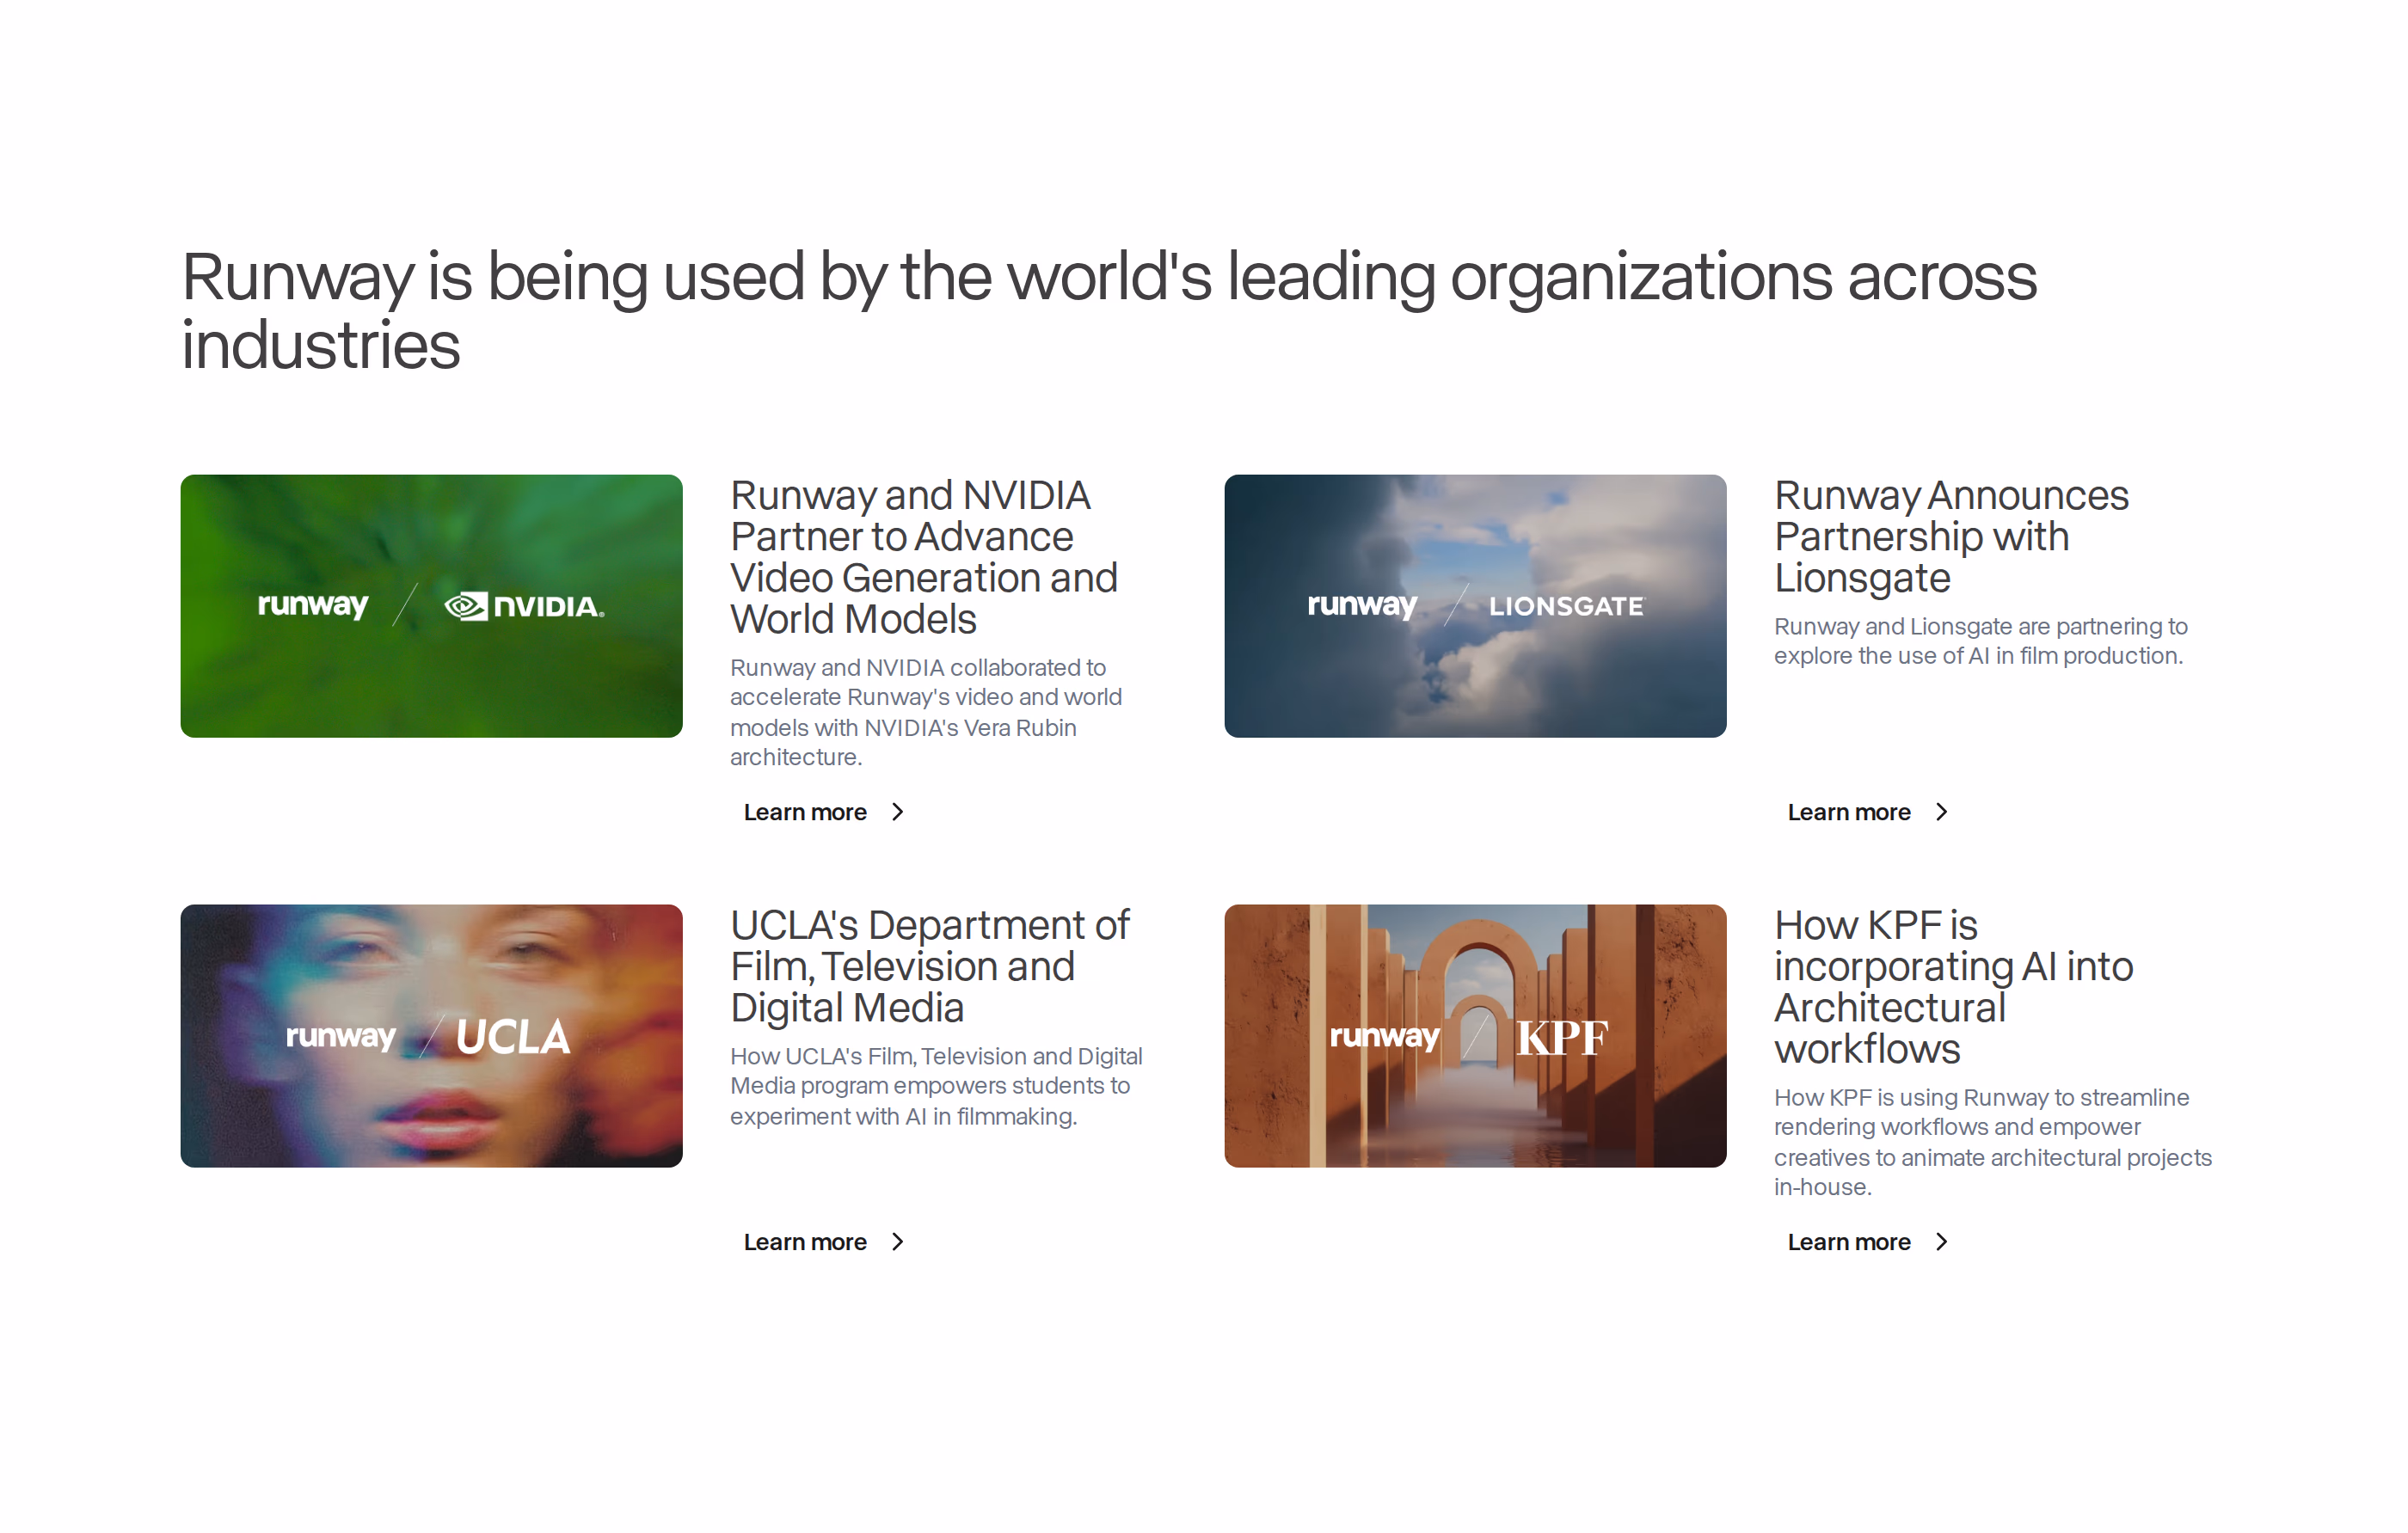2408x1533 pixels.
Task: Click the description about streamlining rendering workflows
Action: click(1993, 1142)
